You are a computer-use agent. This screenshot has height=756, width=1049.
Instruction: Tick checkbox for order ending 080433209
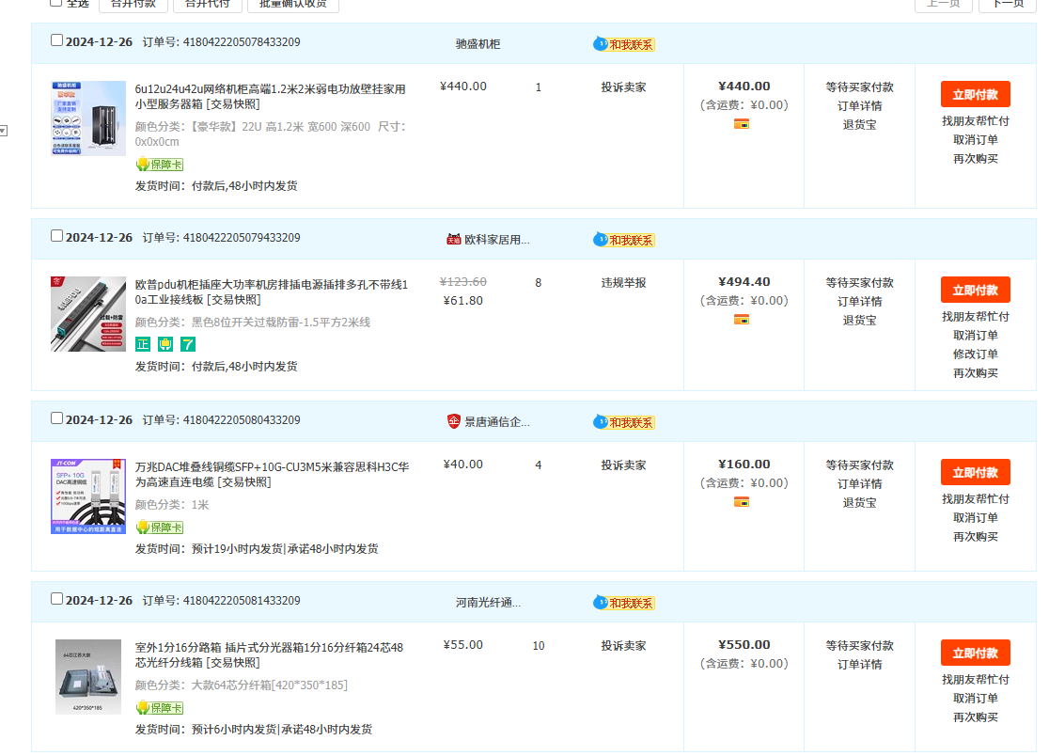[57, 418]
